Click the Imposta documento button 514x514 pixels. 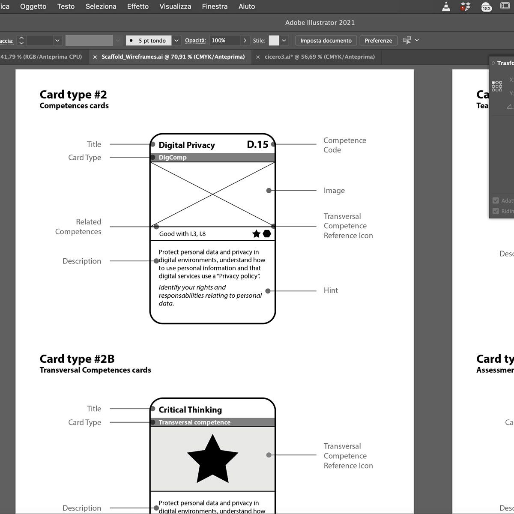tap(326, 41)
